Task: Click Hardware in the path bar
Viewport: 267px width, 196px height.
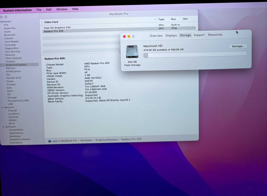Action: (86, 140)
